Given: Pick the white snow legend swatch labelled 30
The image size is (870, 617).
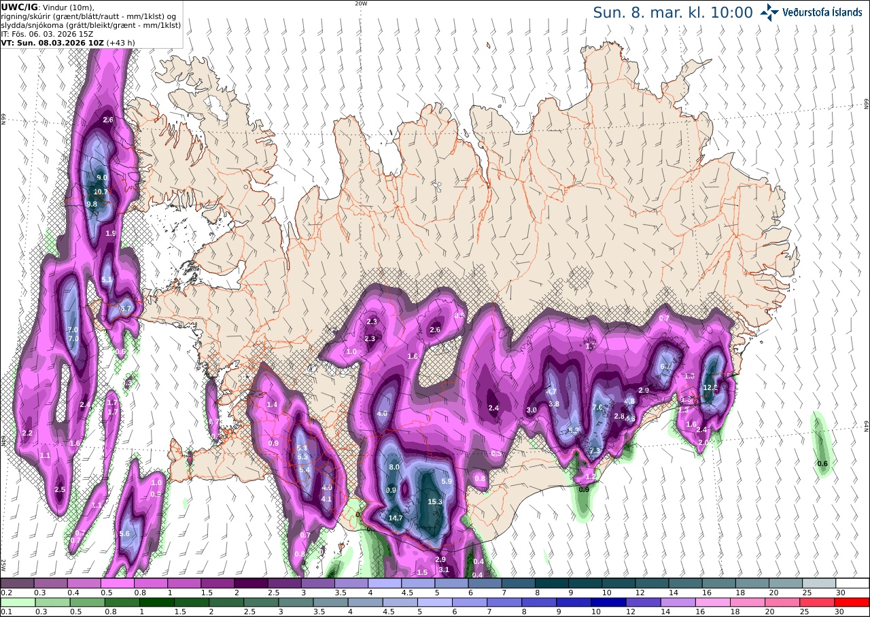Looking at the screenshot, I should click(853, 583).
